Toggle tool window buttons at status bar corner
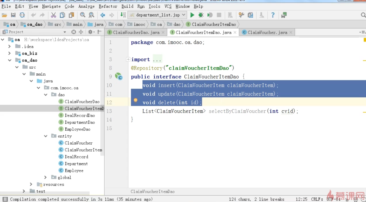The width and height of the screenshot is (366, 202). coord(5,199)
